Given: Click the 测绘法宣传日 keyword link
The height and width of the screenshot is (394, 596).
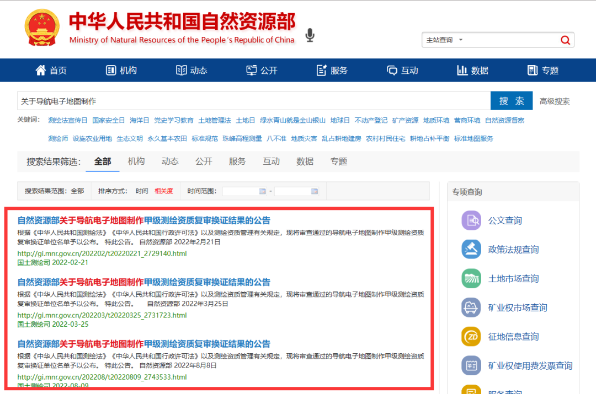Looking at the screenshot, I should [x=68, y=120].
